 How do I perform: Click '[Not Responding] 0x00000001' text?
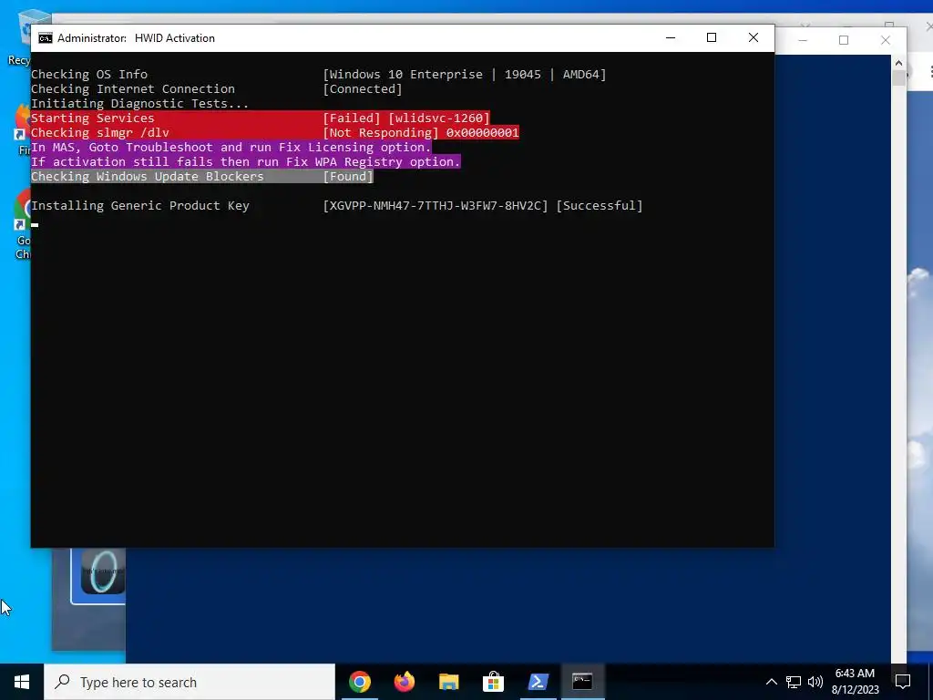[421, 133]
